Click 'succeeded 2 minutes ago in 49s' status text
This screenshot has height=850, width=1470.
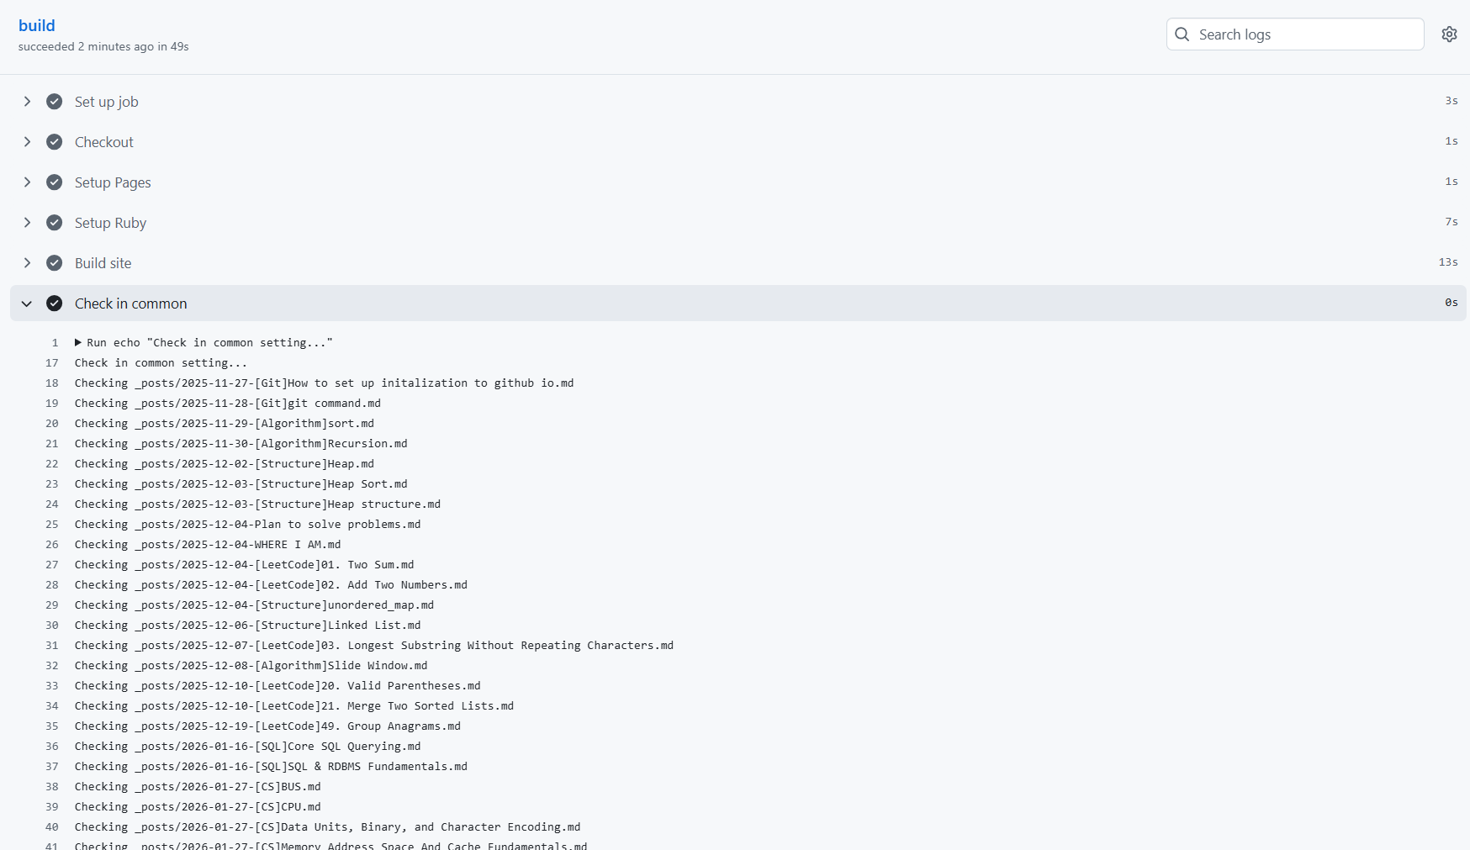[103, 47]
